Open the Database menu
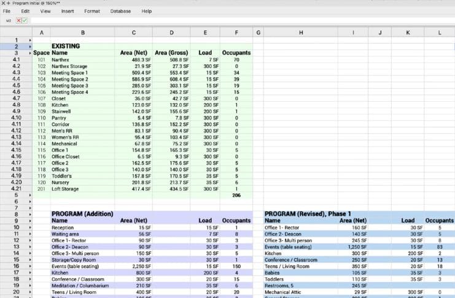This screenshot has height=298, width=455. (x=120, y=11)
